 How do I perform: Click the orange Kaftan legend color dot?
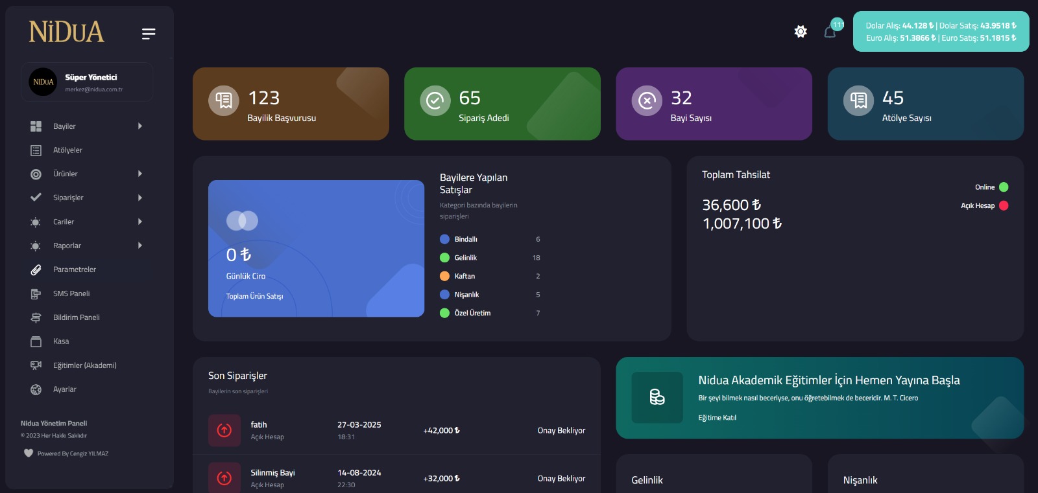pos(444,276)
